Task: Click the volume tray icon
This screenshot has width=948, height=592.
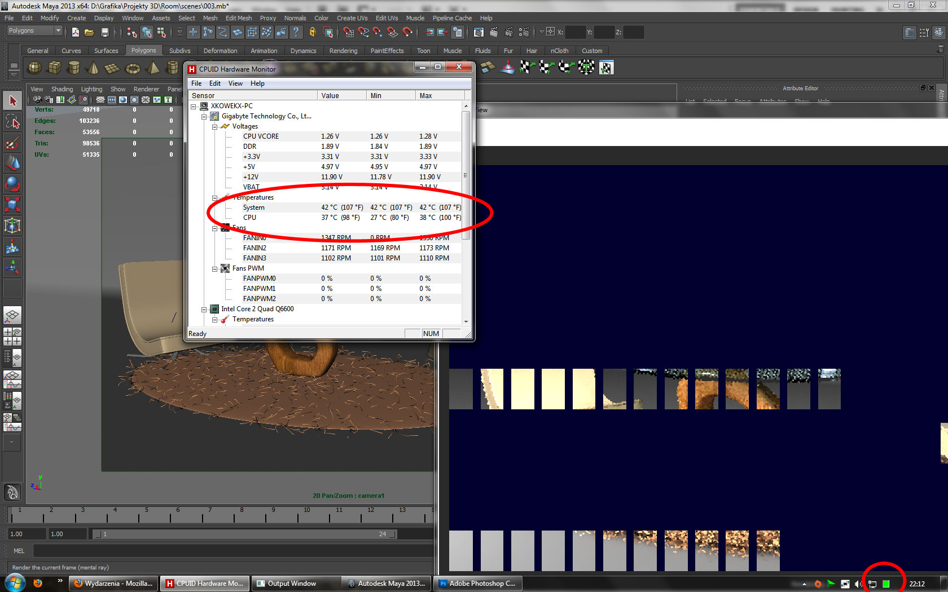Action: tap(858, 584)
